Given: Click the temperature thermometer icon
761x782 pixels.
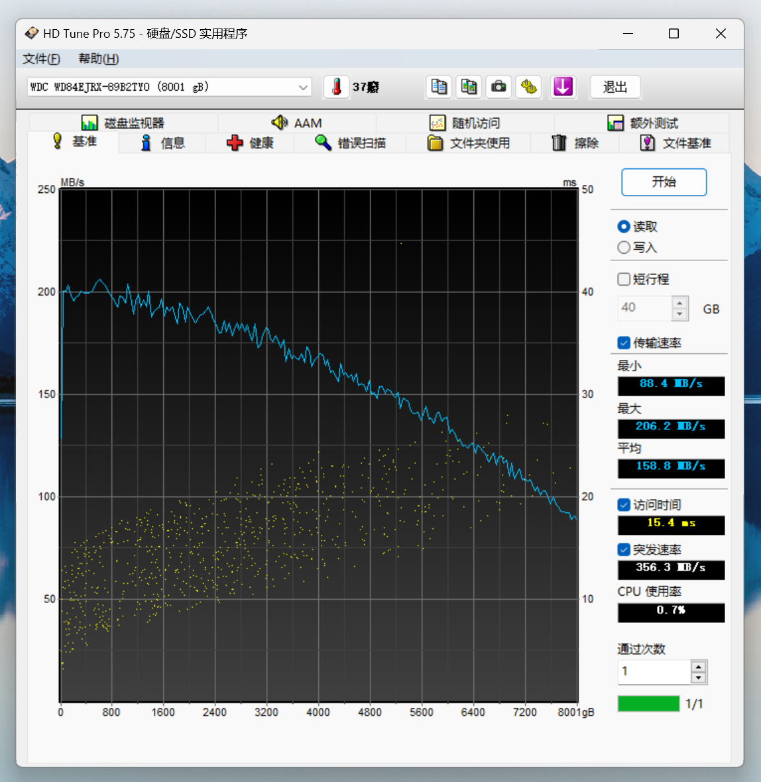Looking at the screenshot, I should click(x=336, y=87).
